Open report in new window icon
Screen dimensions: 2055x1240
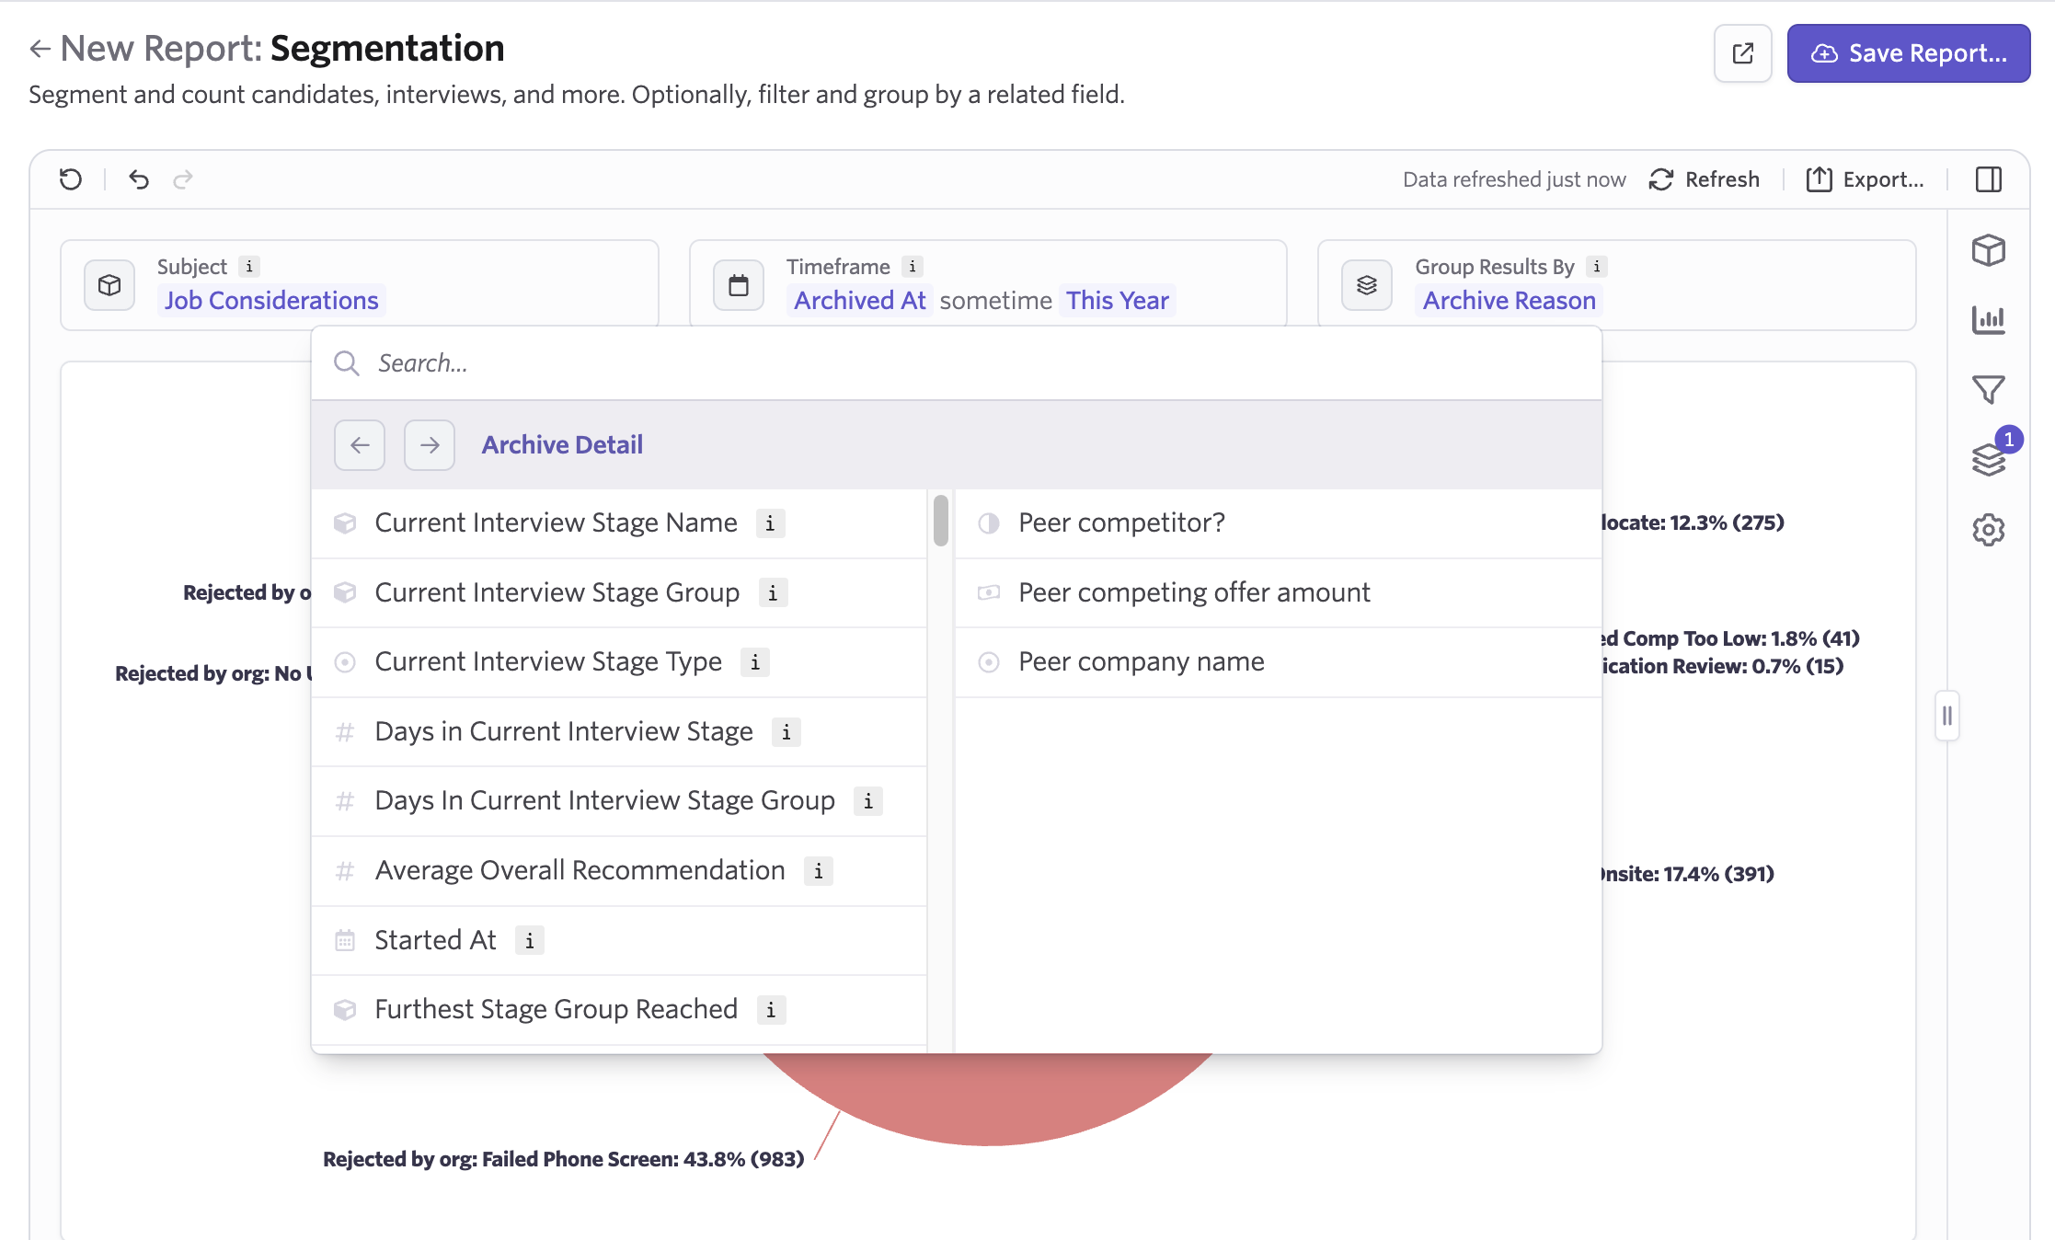coord(1742,53)
